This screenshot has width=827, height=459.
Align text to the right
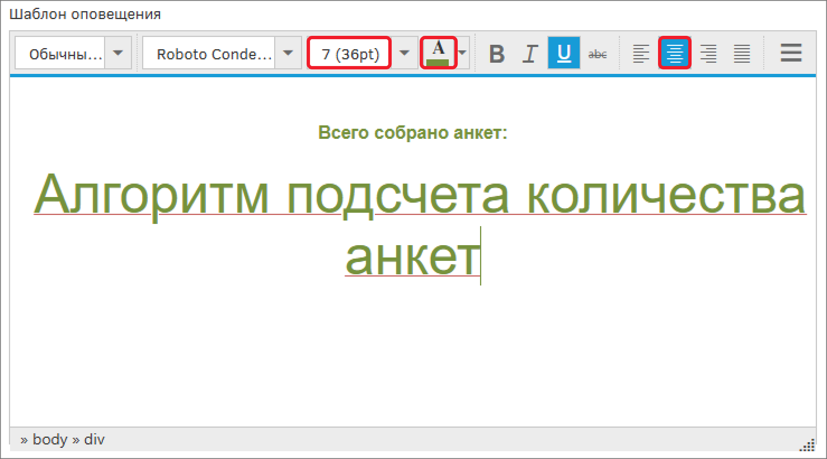coord(708,53)
